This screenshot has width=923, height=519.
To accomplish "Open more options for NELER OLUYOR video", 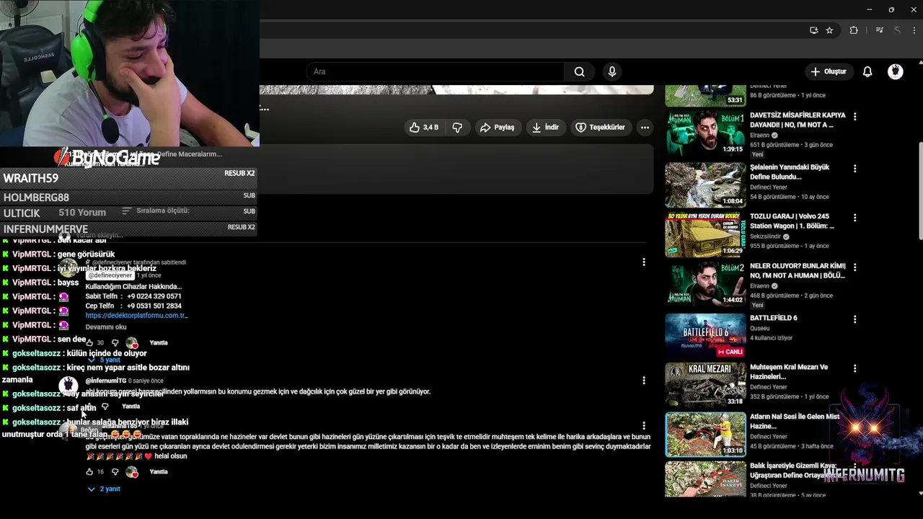I will [x=854, y=267].
